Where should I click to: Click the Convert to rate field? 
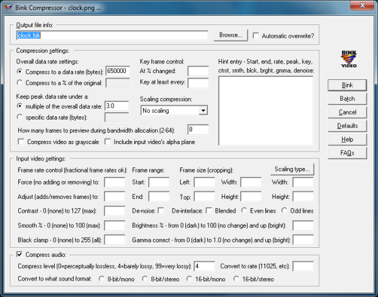pyautogui.click(x=303, y=266)
